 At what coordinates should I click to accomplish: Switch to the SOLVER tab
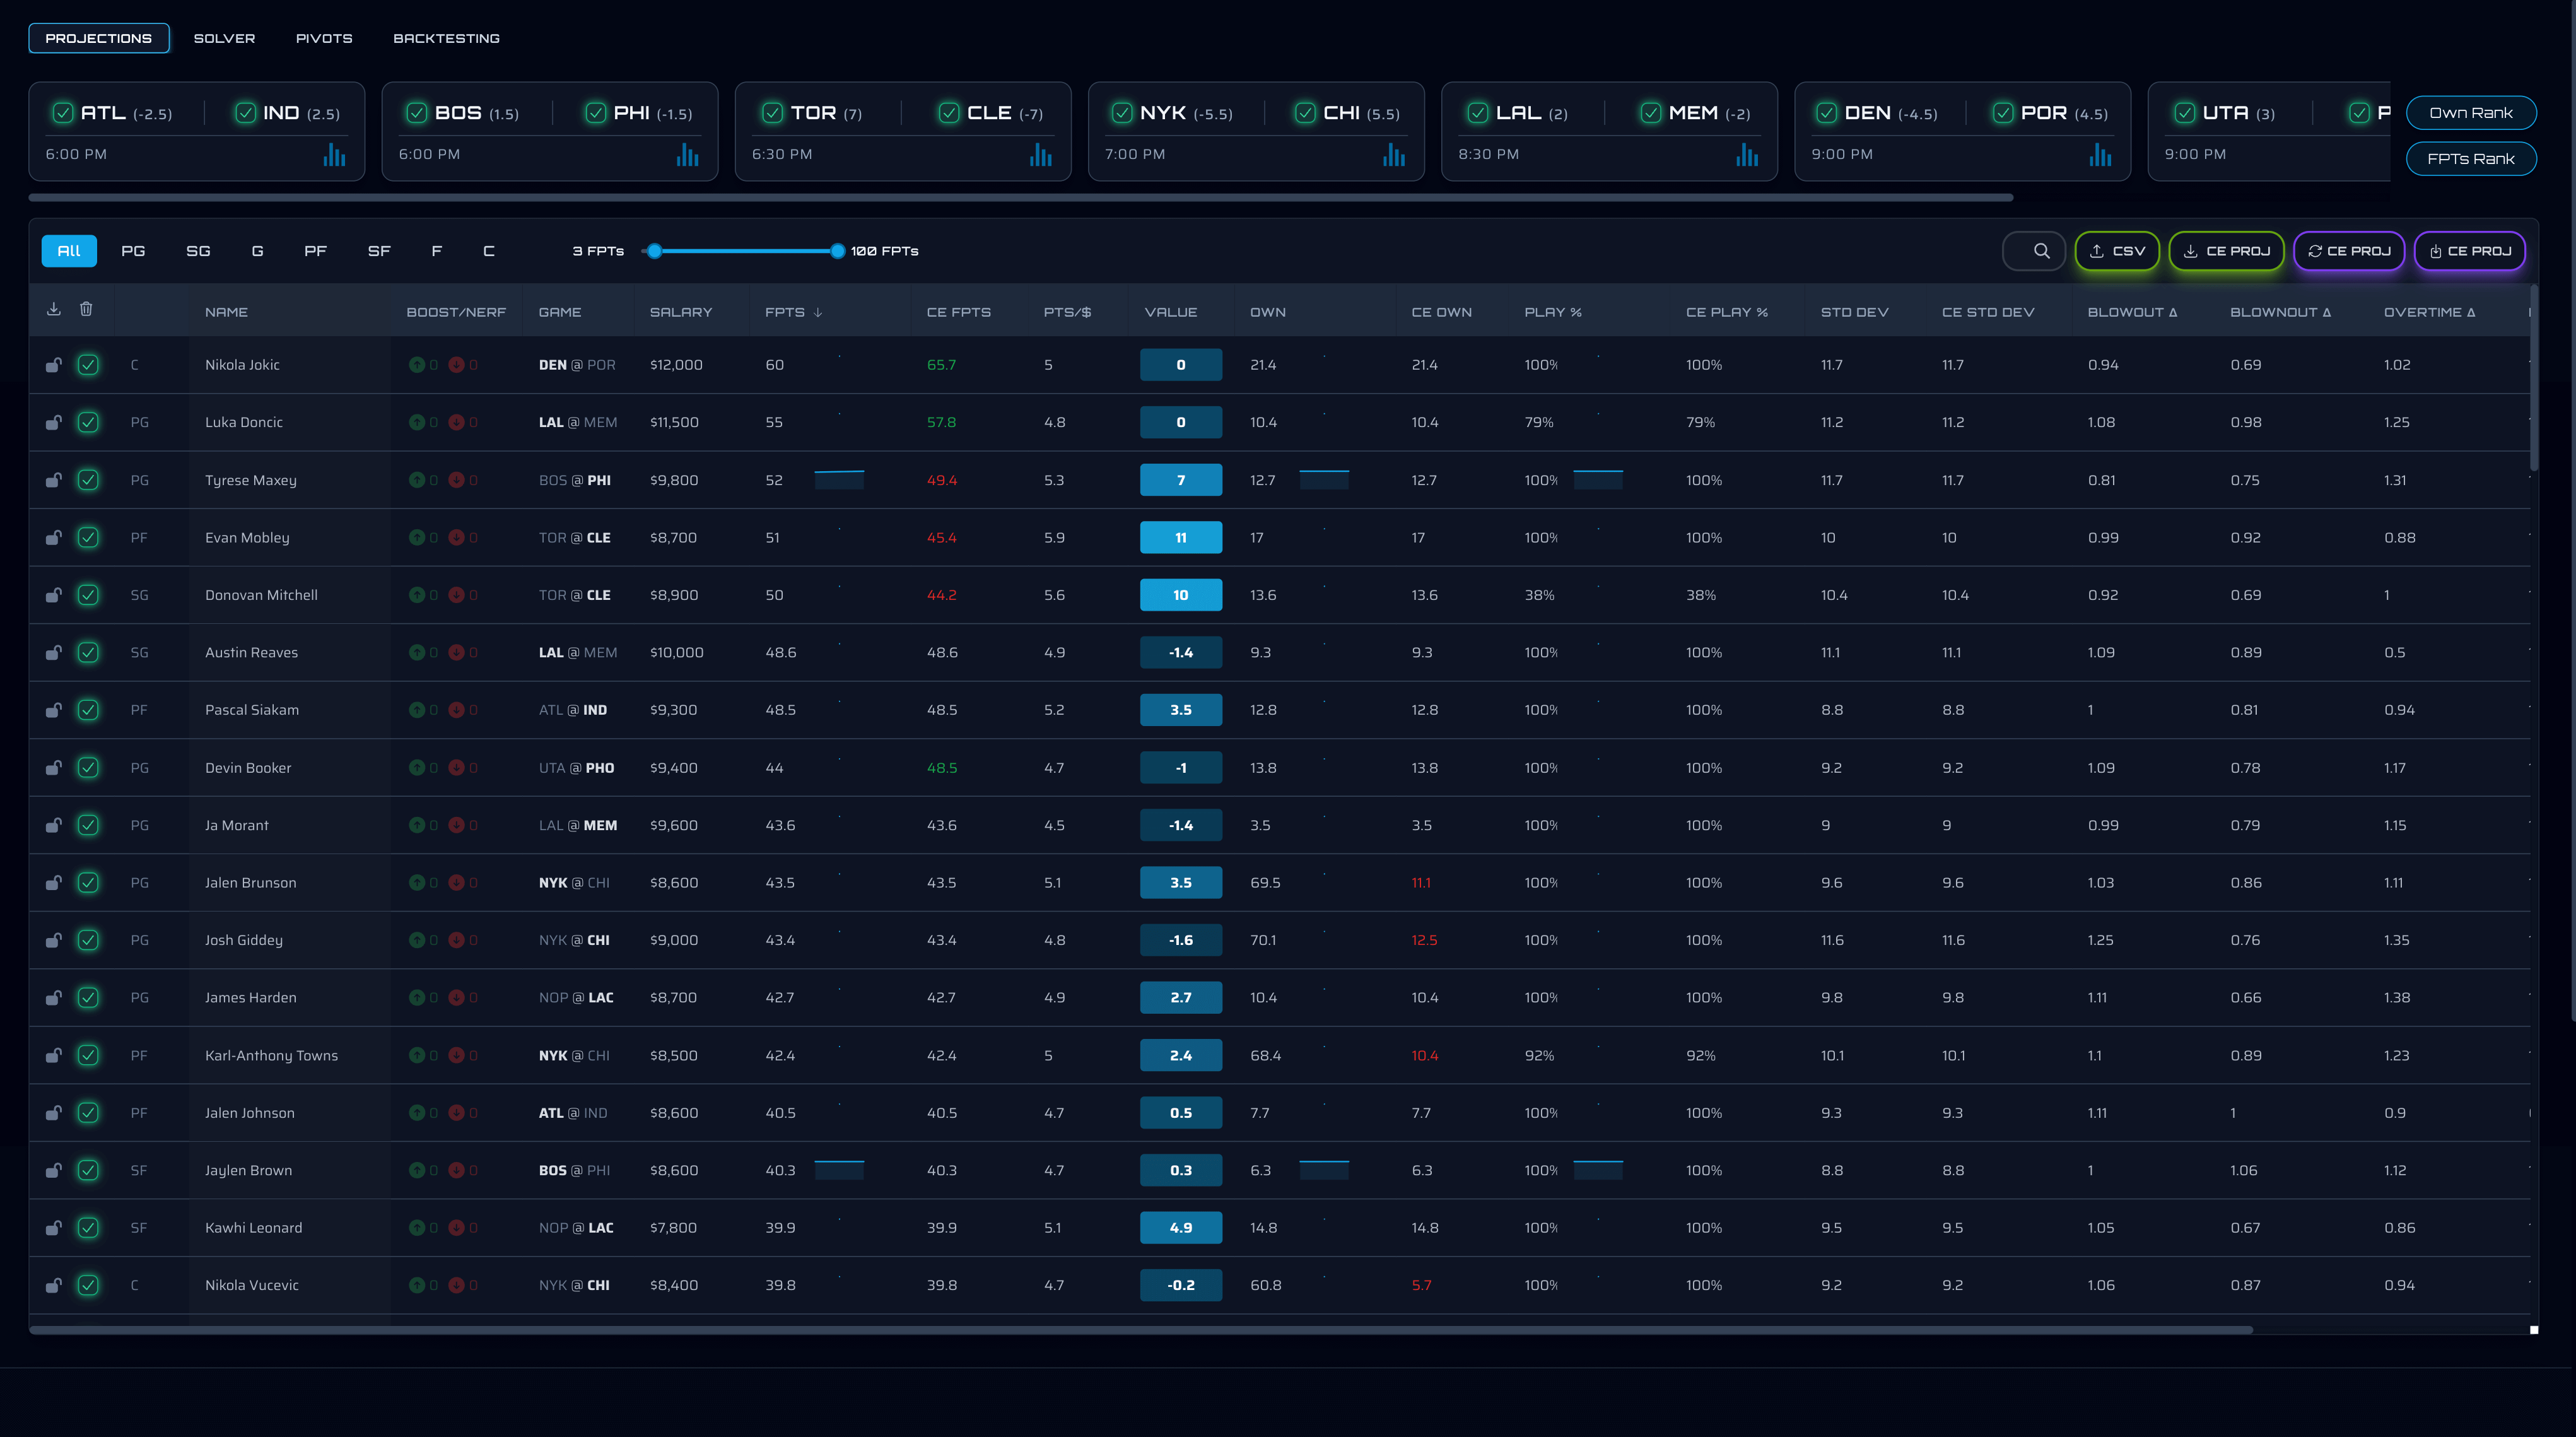coord(224,38)
